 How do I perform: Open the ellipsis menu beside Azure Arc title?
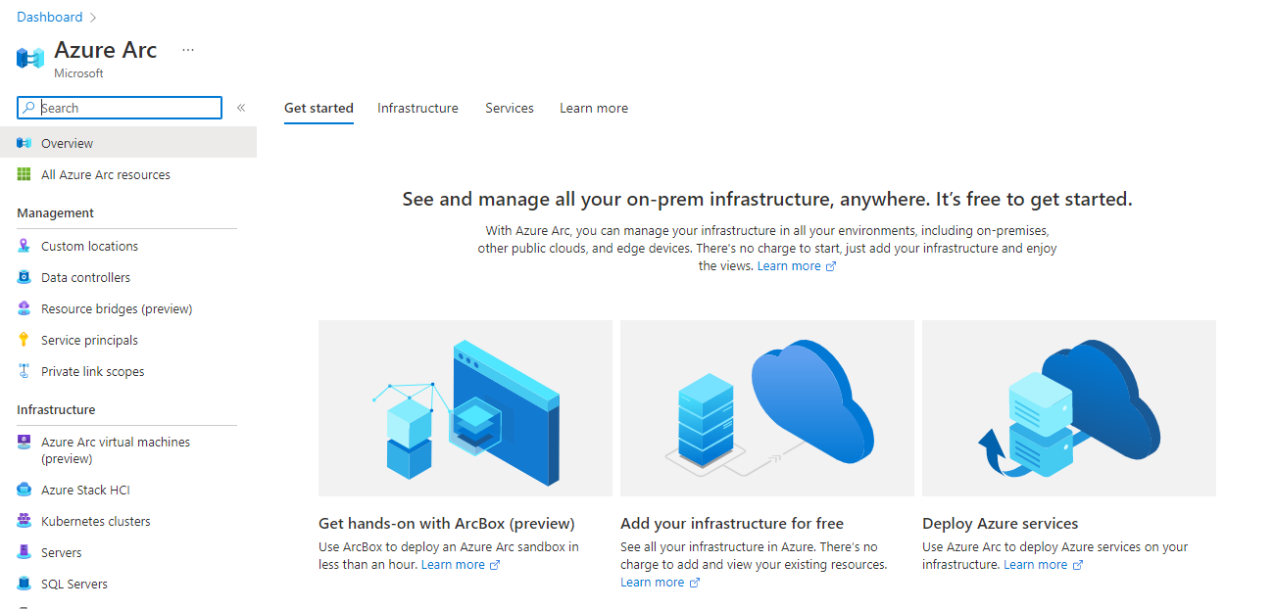pos(187,49)
